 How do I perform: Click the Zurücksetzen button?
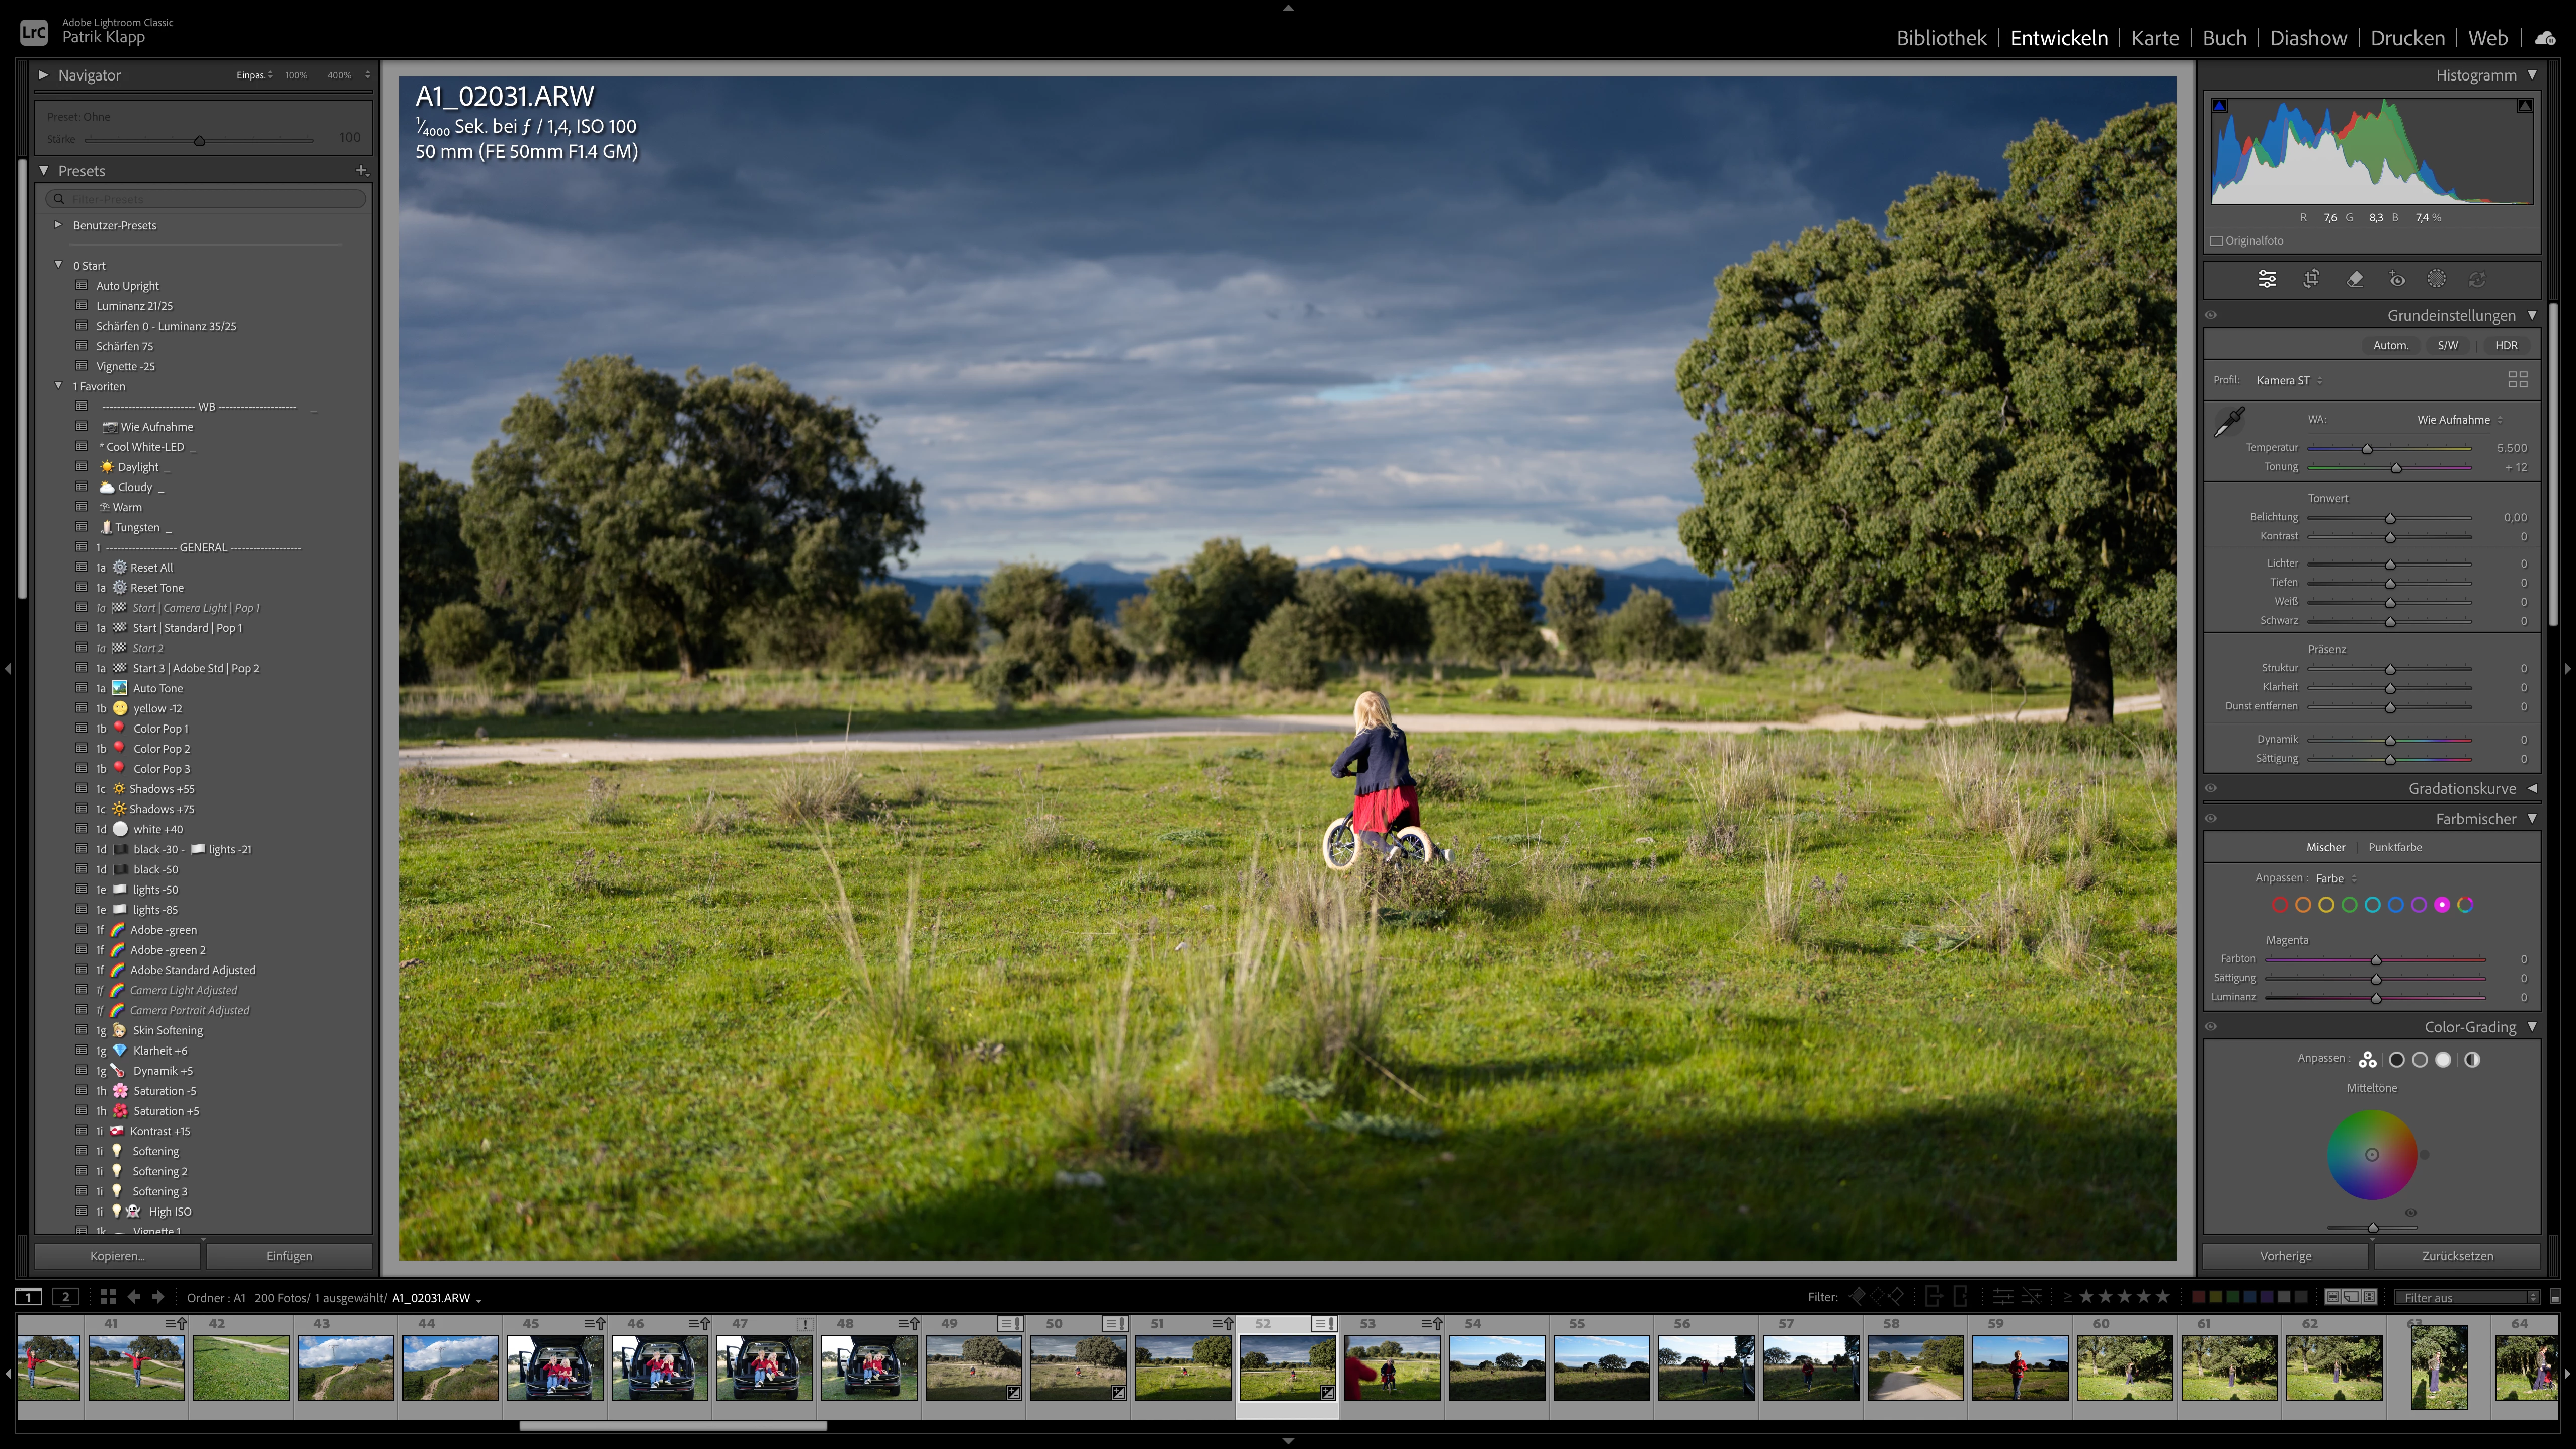click(x=2457, y=1256)
